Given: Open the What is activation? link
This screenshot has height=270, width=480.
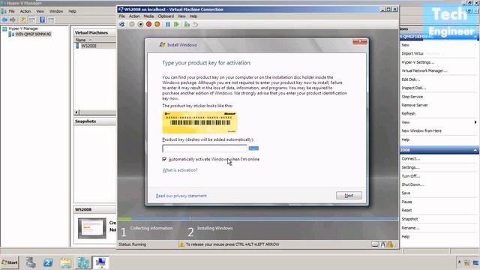Looking at the screenshot, I should (180, 170).
